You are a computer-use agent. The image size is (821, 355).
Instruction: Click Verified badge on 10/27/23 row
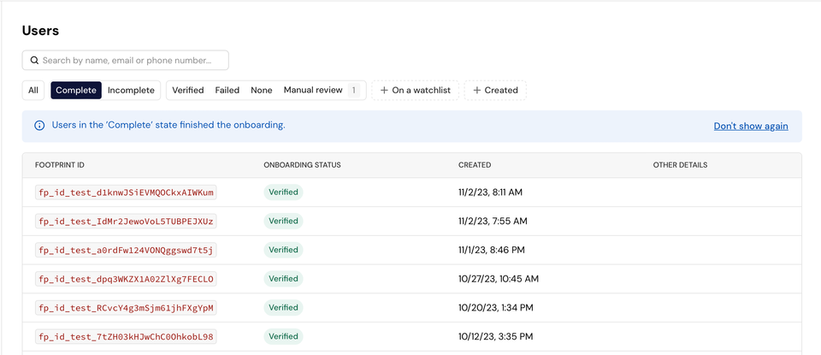point(283,279)
